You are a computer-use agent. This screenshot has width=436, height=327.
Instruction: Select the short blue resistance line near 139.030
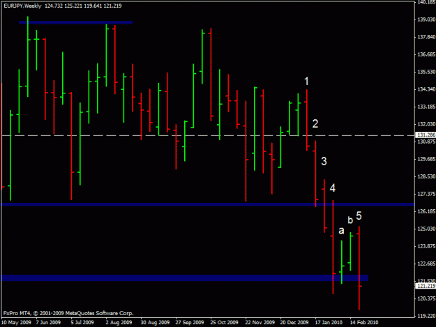click(75, 22)
